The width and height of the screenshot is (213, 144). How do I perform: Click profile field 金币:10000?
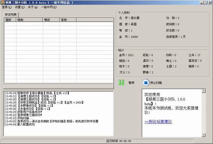click(x=128, y=37)
